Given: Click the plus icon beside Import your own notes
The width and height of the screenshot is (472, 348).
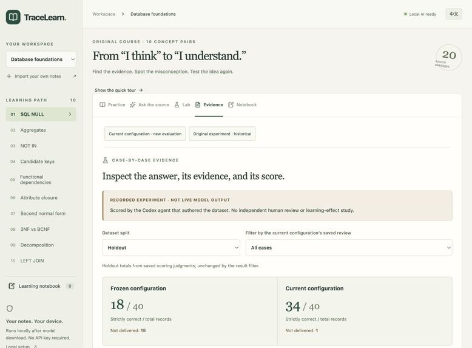Looking at the screenshot, I should (9, 77).
